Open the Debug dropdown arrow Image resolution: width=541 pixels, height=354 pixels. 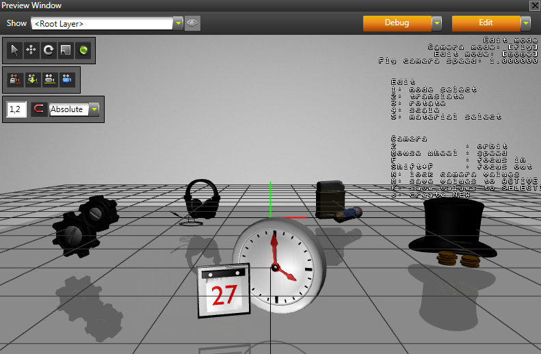(x=436, y=23)
